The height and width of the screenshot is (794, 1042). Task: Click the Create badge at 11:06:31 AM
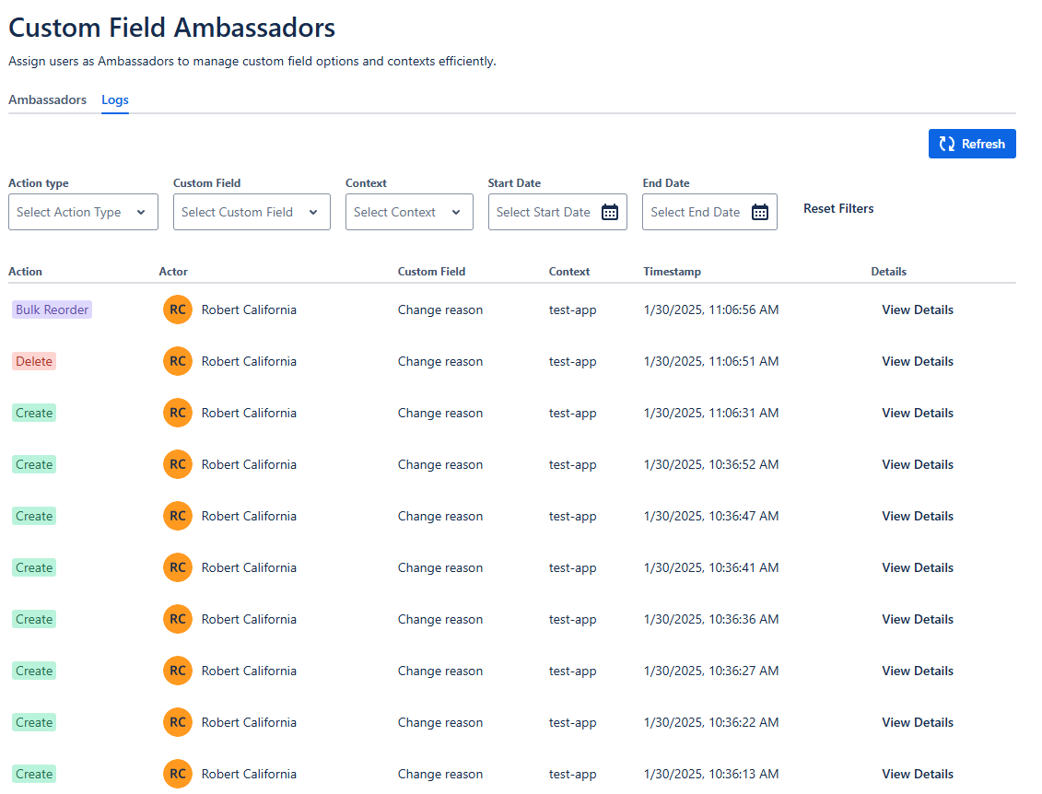pos(34,413)
